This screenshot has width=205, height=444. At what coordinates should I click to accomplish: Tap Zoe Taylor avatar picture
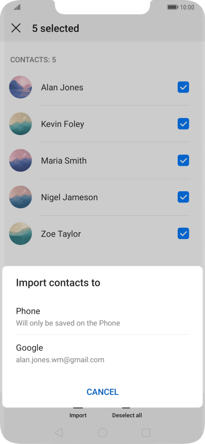coord(20,234)
